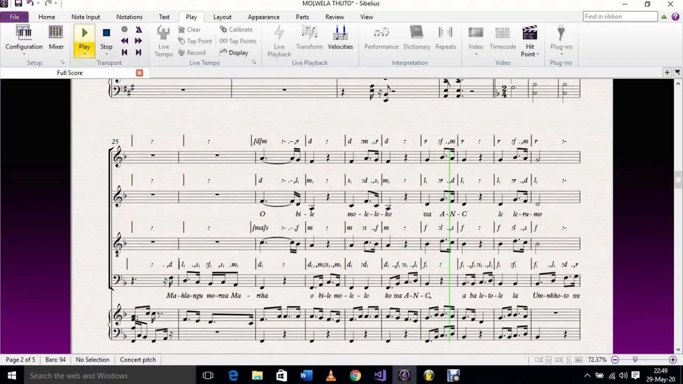The width and height of the screenshot is (683, 384).
Task: Switch to the Note Input tab
Action: 86,17
